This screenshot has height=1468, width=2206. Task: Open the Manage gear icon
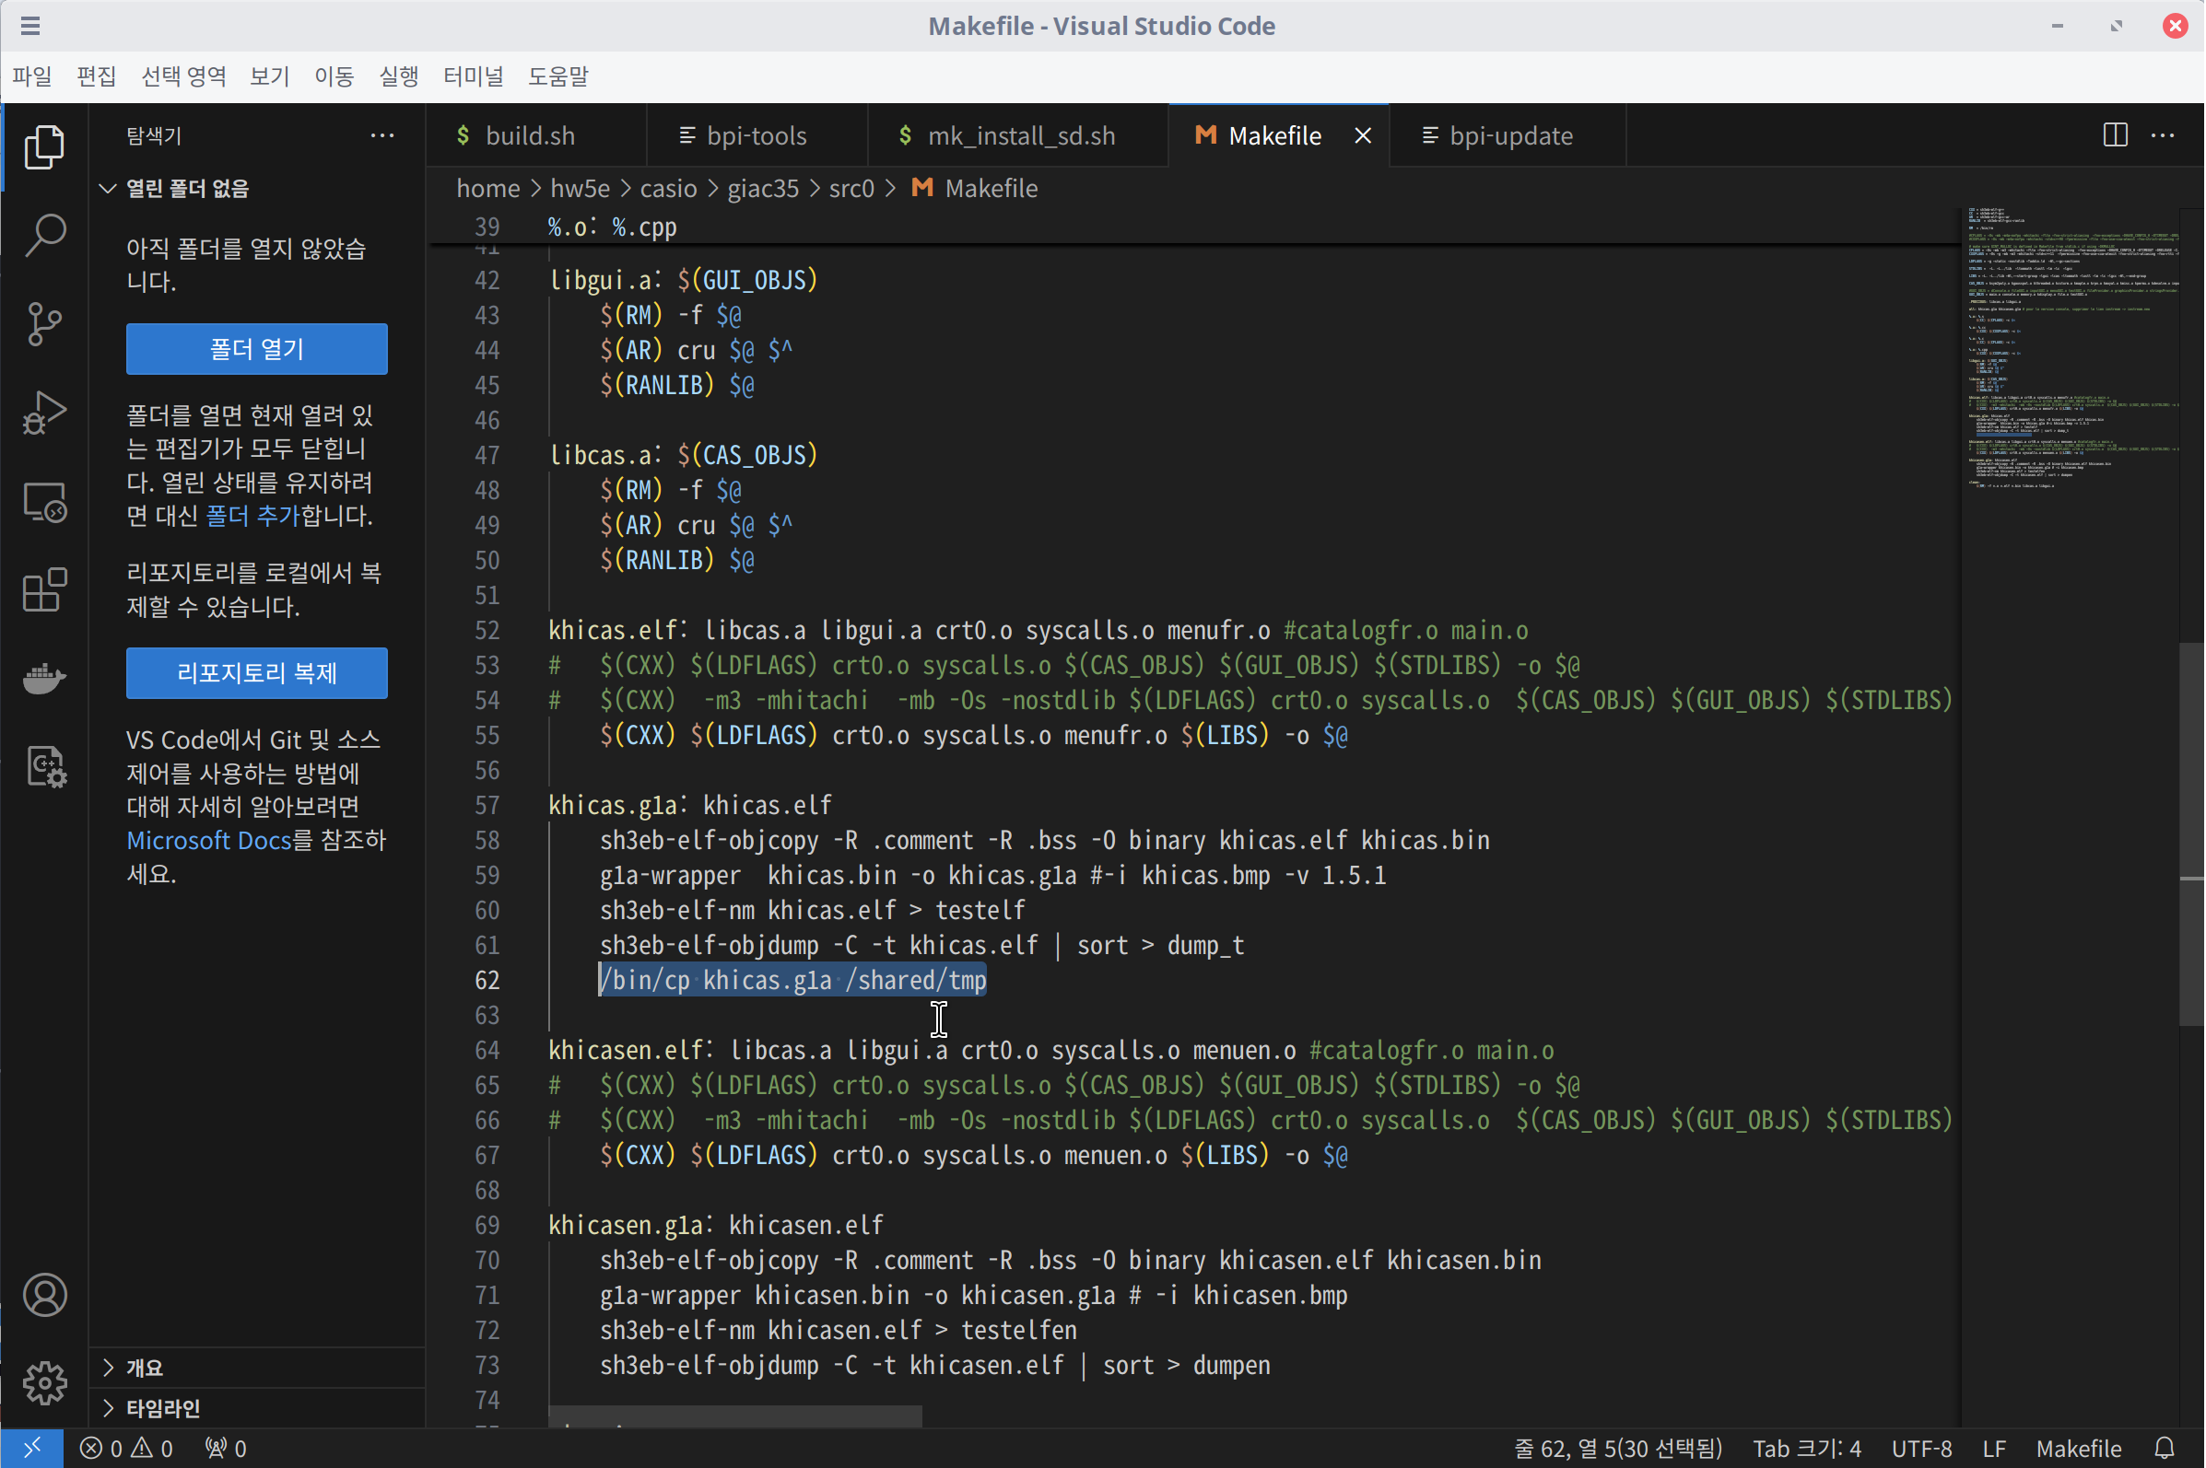pyautogui.click(x=44, y=1382)
